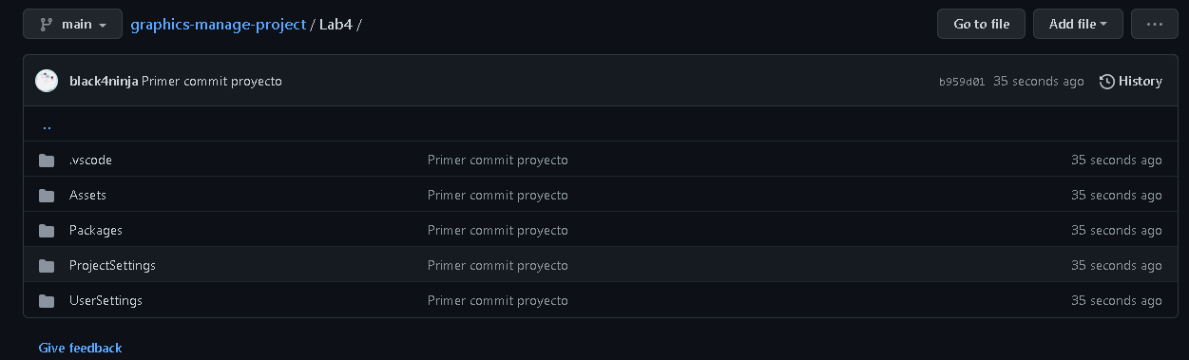Click the .vscode folder icon
1189x360 pixels.
pos(47,161)
